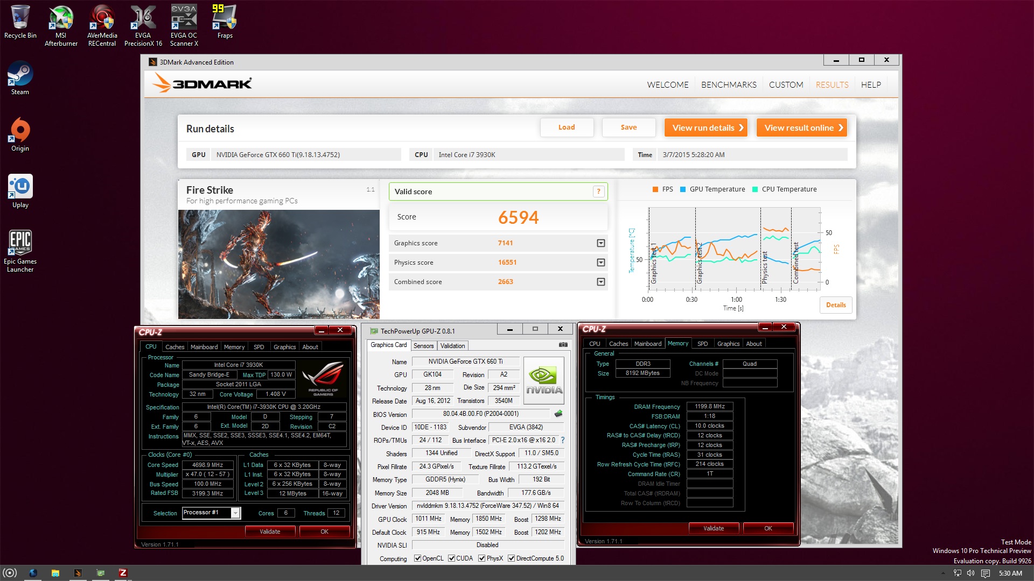
Task: Switch to 3DMark via its taskbar icon
Action: coord(78,573)
